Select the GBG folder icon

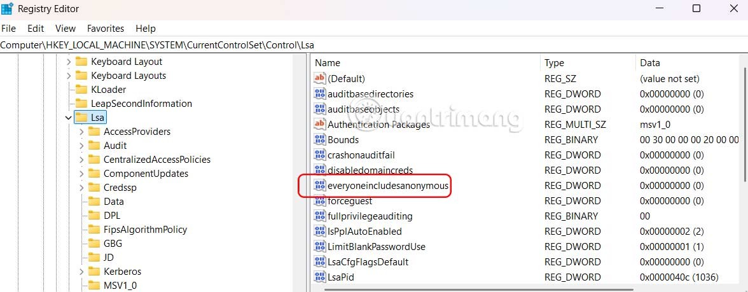coord(94,243)
